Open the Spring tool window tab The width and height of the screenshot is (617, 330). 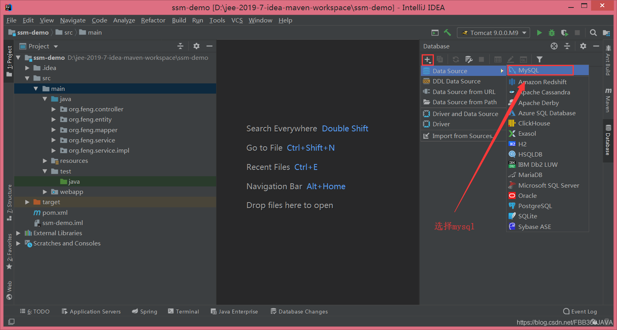(x=145, y=311)
